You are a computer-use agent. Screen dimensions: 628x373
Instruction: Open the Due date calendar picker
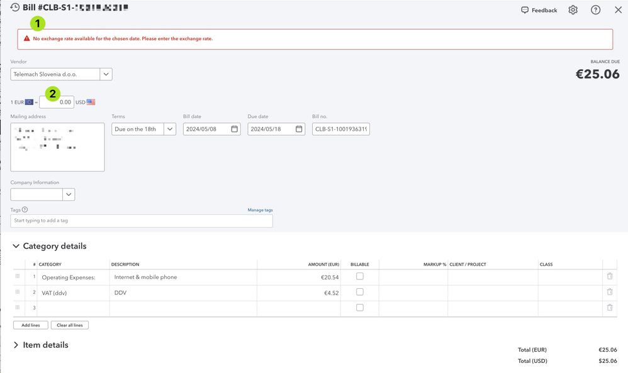click(298, 129)
